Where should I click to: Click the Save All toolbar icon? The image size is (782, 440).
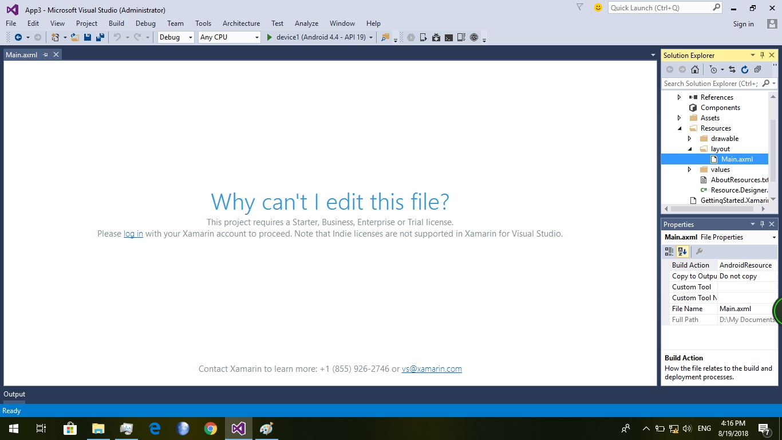click(100, 37)
